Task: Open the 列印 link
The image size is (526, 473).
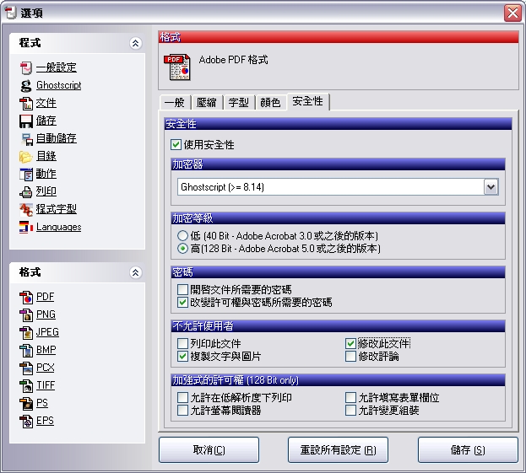Action: coord(46,191)
